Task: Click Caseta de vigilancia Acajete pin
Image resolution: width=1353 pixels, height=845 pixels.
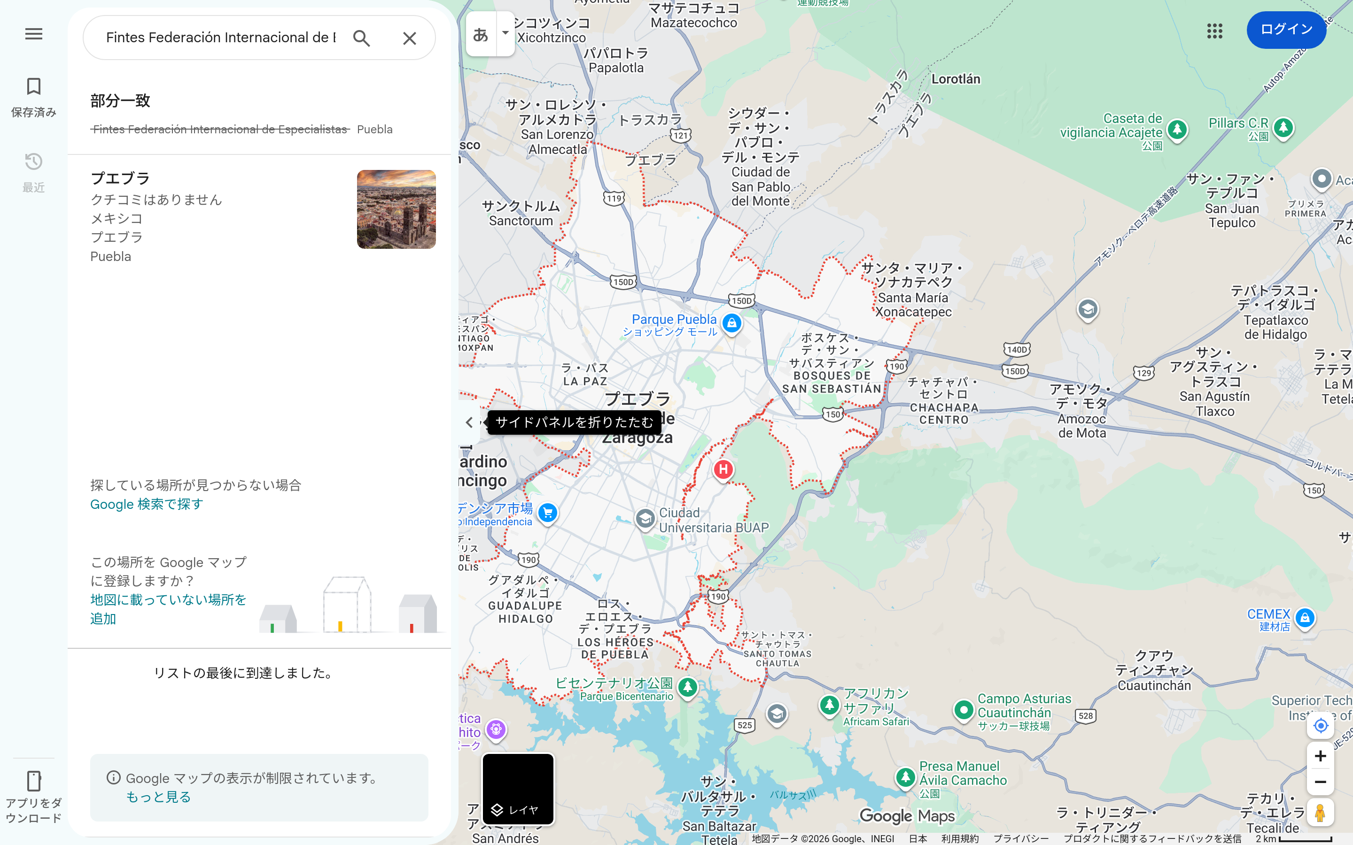Action: [1177, 131]
